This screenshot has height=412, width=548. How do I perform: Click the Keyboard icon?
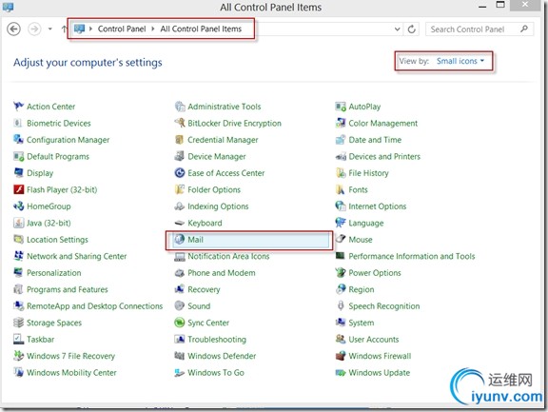tap(179, 223)
